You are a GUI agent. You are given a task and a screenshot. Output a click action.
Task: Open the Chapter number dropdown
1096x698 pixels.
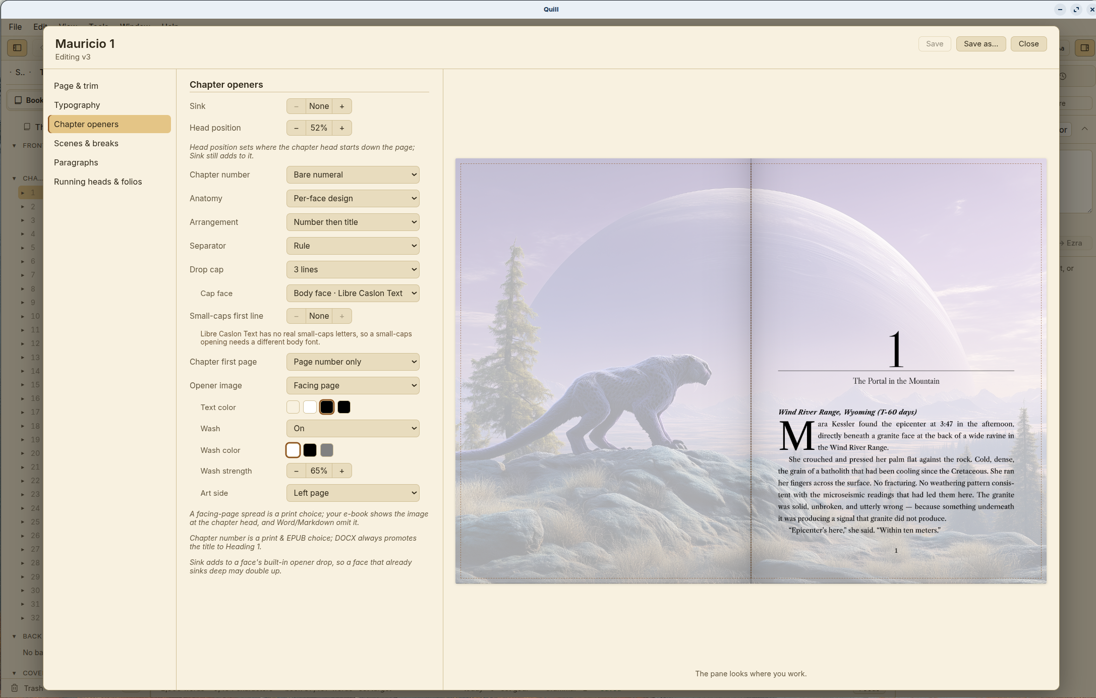[x=353, y=175]
